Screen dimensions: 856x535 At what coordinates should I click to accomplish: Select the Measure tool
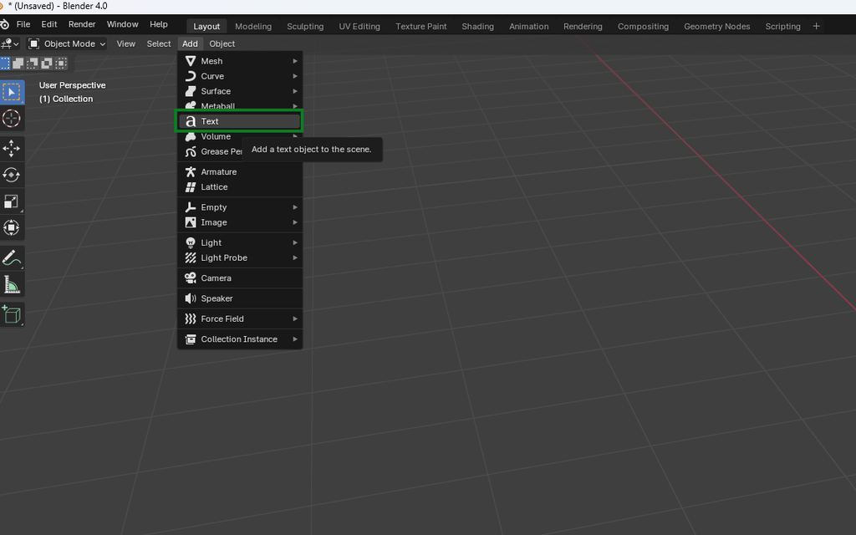(x=11, y=284)
